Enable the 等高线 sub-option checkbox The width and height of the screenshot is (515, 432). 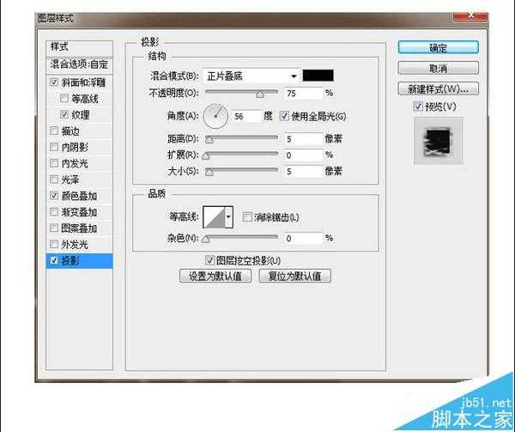point(64,98)
